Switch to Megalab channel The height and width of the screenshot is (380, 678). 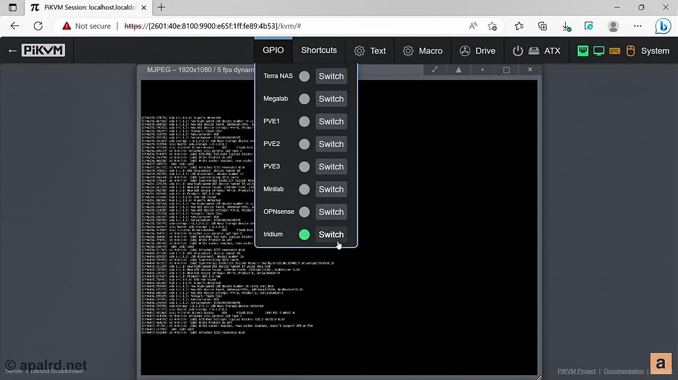tap(331, 99)
